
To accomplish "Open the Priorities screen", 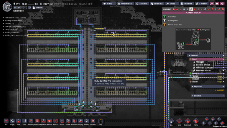I will (156, 4).
